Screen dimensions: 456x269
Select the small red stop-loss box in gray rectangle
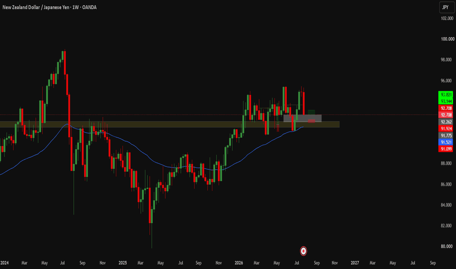pyautogui.click(x=312, y=121)
